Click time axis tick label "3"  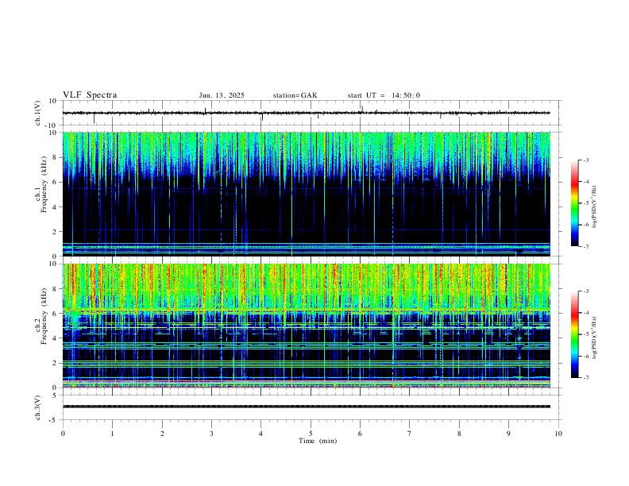point(211,434)
